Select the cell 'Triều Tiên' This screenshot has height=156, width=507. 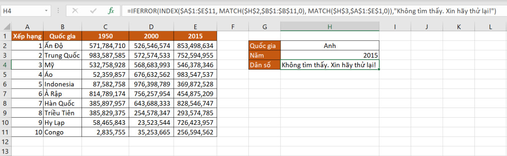point(63,113)
